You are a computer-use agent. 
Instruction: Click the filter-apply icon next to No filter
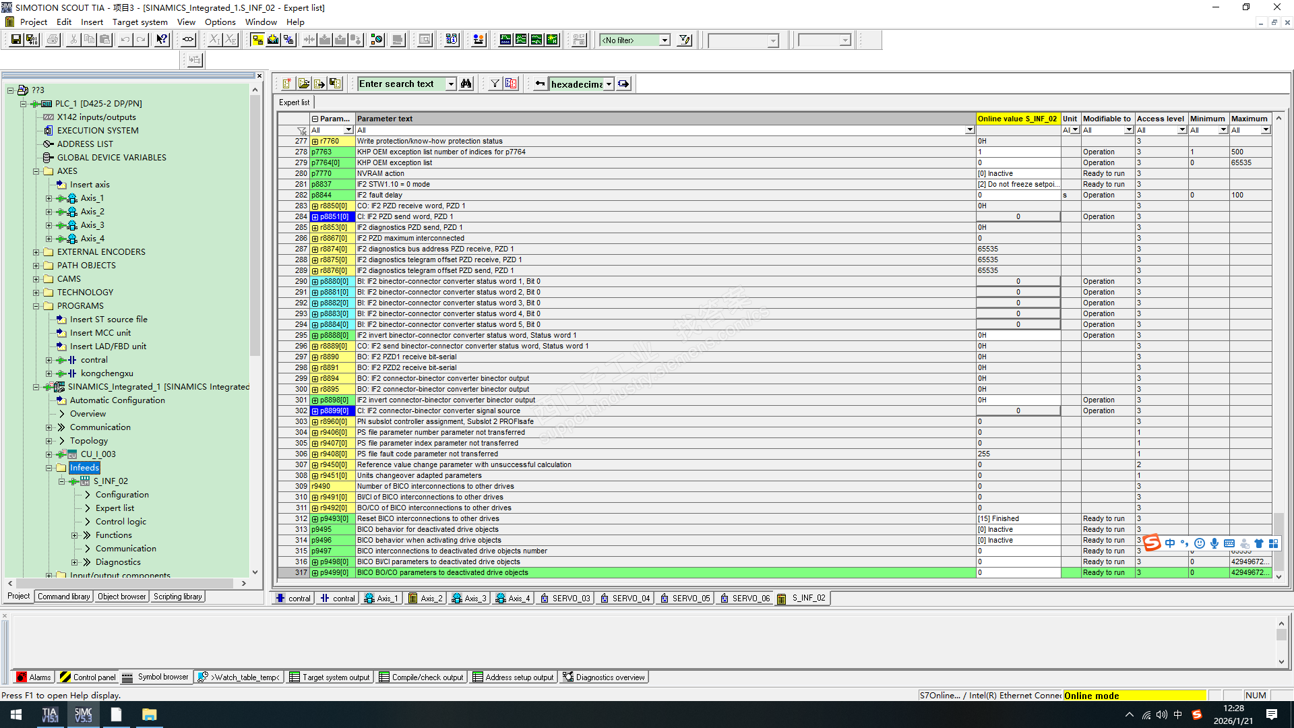685,40
